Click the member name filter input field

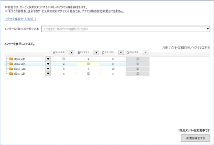click(x=124, y=29)
